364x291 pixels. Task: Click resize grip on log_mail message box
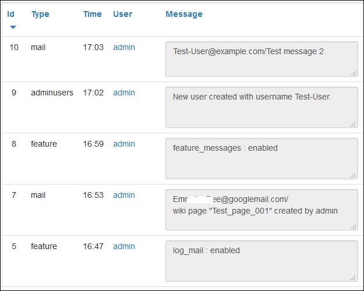[353, 278]
